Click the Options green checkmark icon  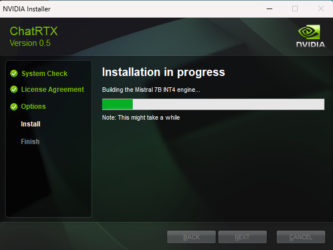pos(14,107)
